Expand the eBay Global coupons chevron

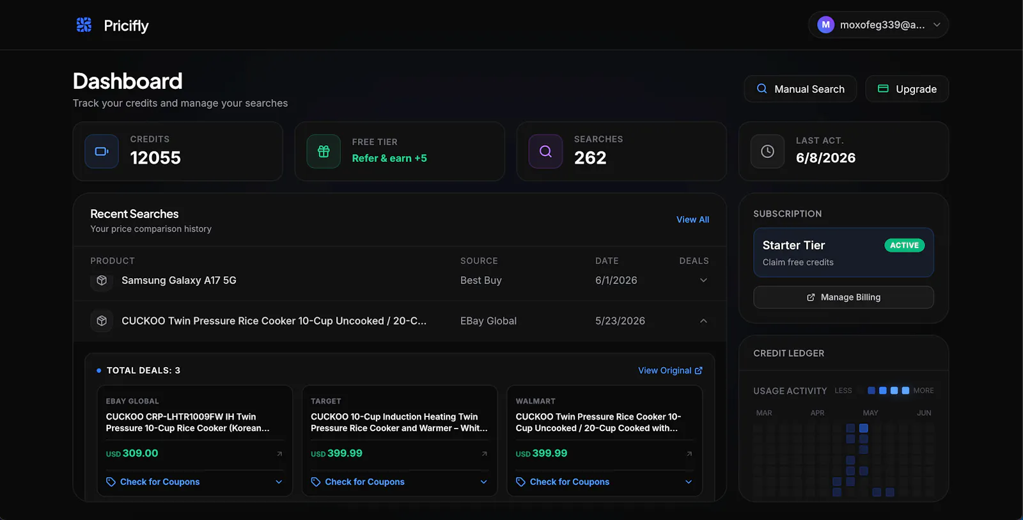point(279,482)
